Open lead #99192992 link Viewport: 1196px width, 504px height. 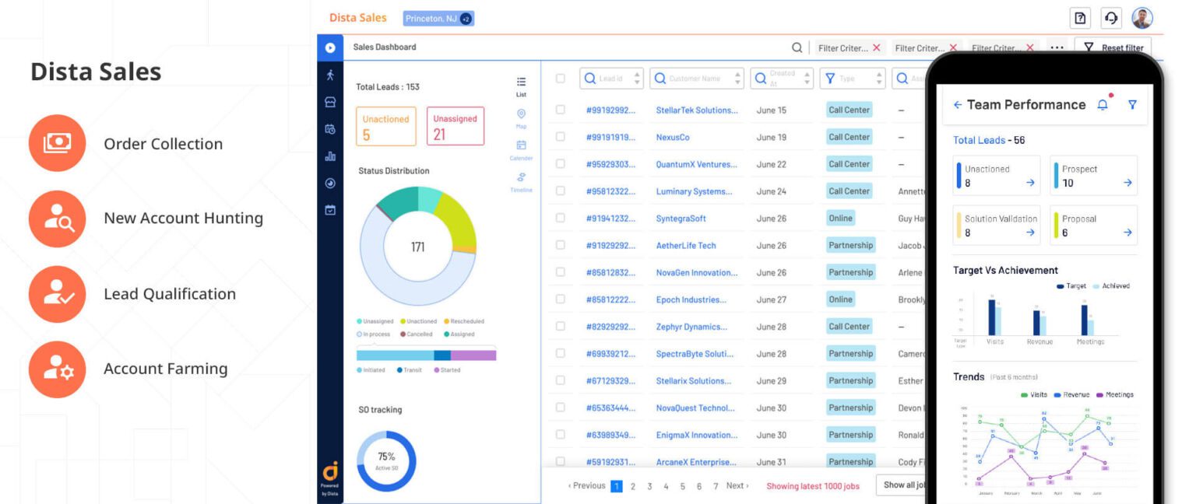click(x=610, y=110)
